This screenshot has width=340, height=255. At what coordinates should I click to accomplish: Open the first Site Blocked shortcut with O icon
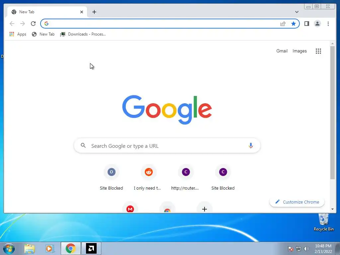(x=112, y=178)
